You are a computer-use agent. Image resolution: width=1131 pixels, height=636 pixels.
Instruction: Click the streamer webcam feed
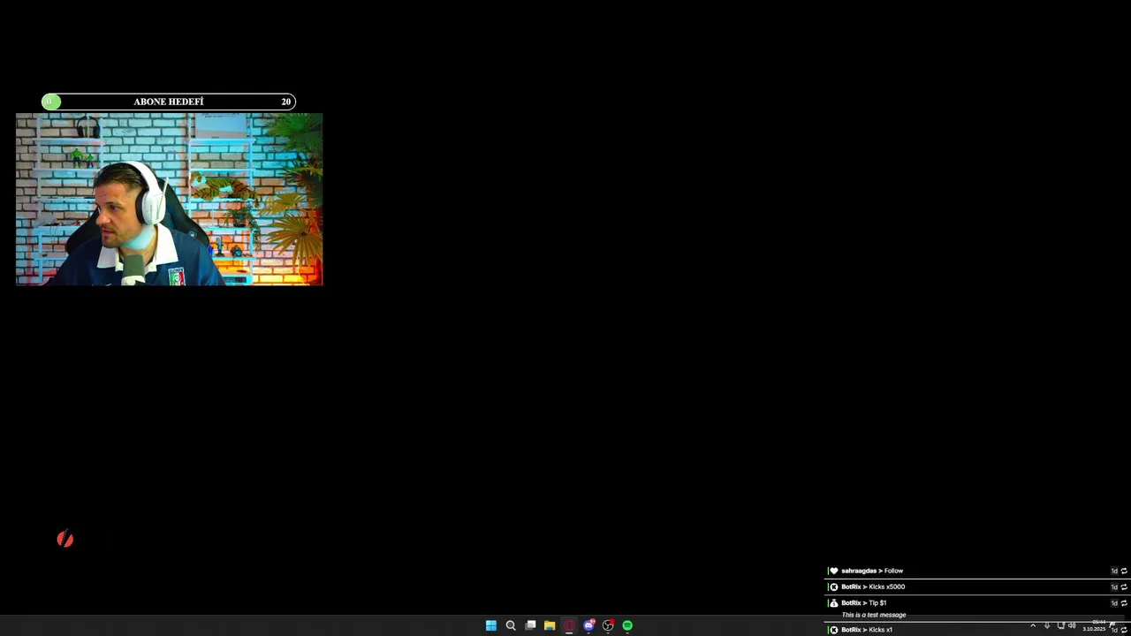(169, 199)
